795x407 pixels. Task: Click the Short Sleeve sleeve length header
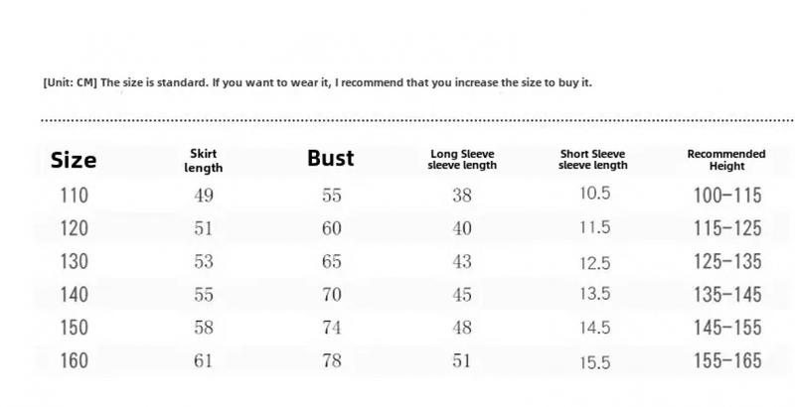pos(592,160)
